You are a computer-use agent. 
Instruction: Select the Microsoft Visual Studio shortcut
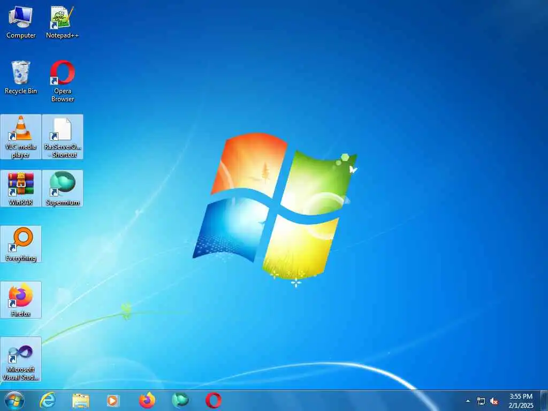21,359
